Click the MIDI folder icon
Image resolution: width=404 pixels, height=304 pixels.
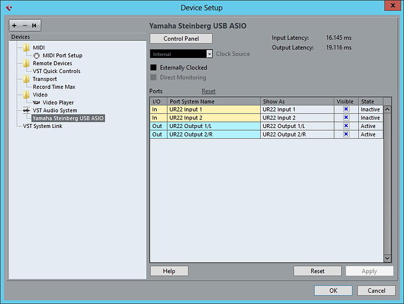coord(26,48)
